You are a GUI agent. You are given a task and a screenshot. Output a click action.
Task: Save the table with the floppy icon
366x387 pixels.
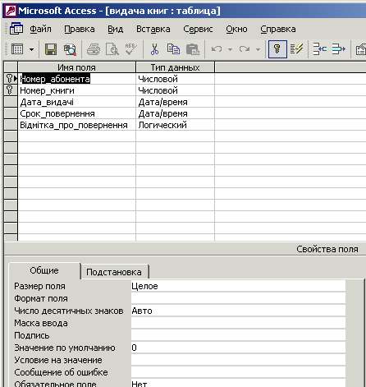tap(51, 49)
